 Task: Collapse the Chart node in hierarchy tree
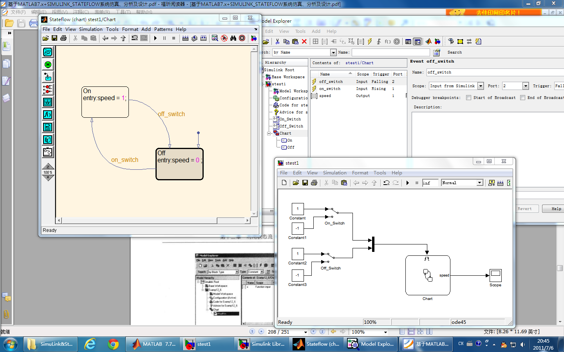pos(269,133)
